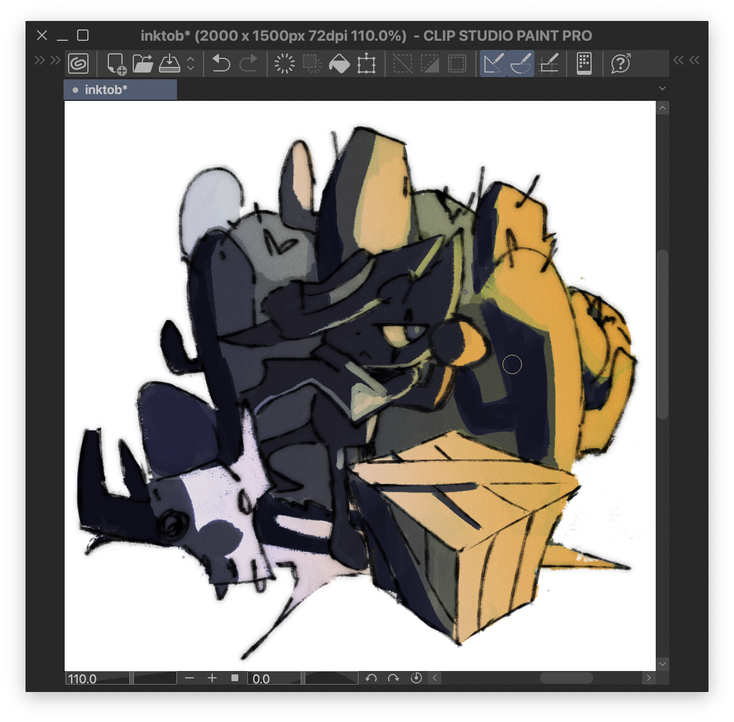Redo the undone action
The height and width of the screenshot is (722, 734).
tap(248, 63)
